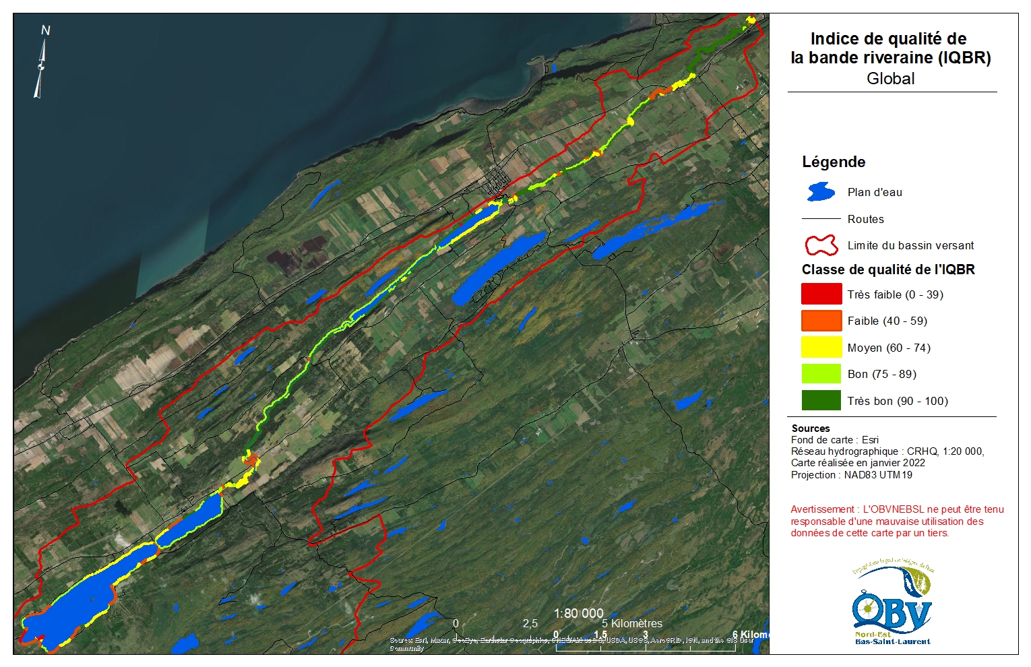Click the 'Global' subtitle under the title

point(890,79)
